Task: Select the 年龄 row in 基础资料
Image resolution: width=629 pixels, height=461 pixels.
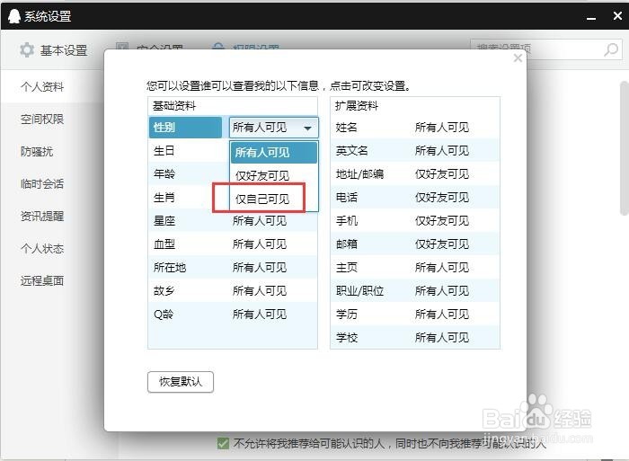Action: (x=189, y=174)
